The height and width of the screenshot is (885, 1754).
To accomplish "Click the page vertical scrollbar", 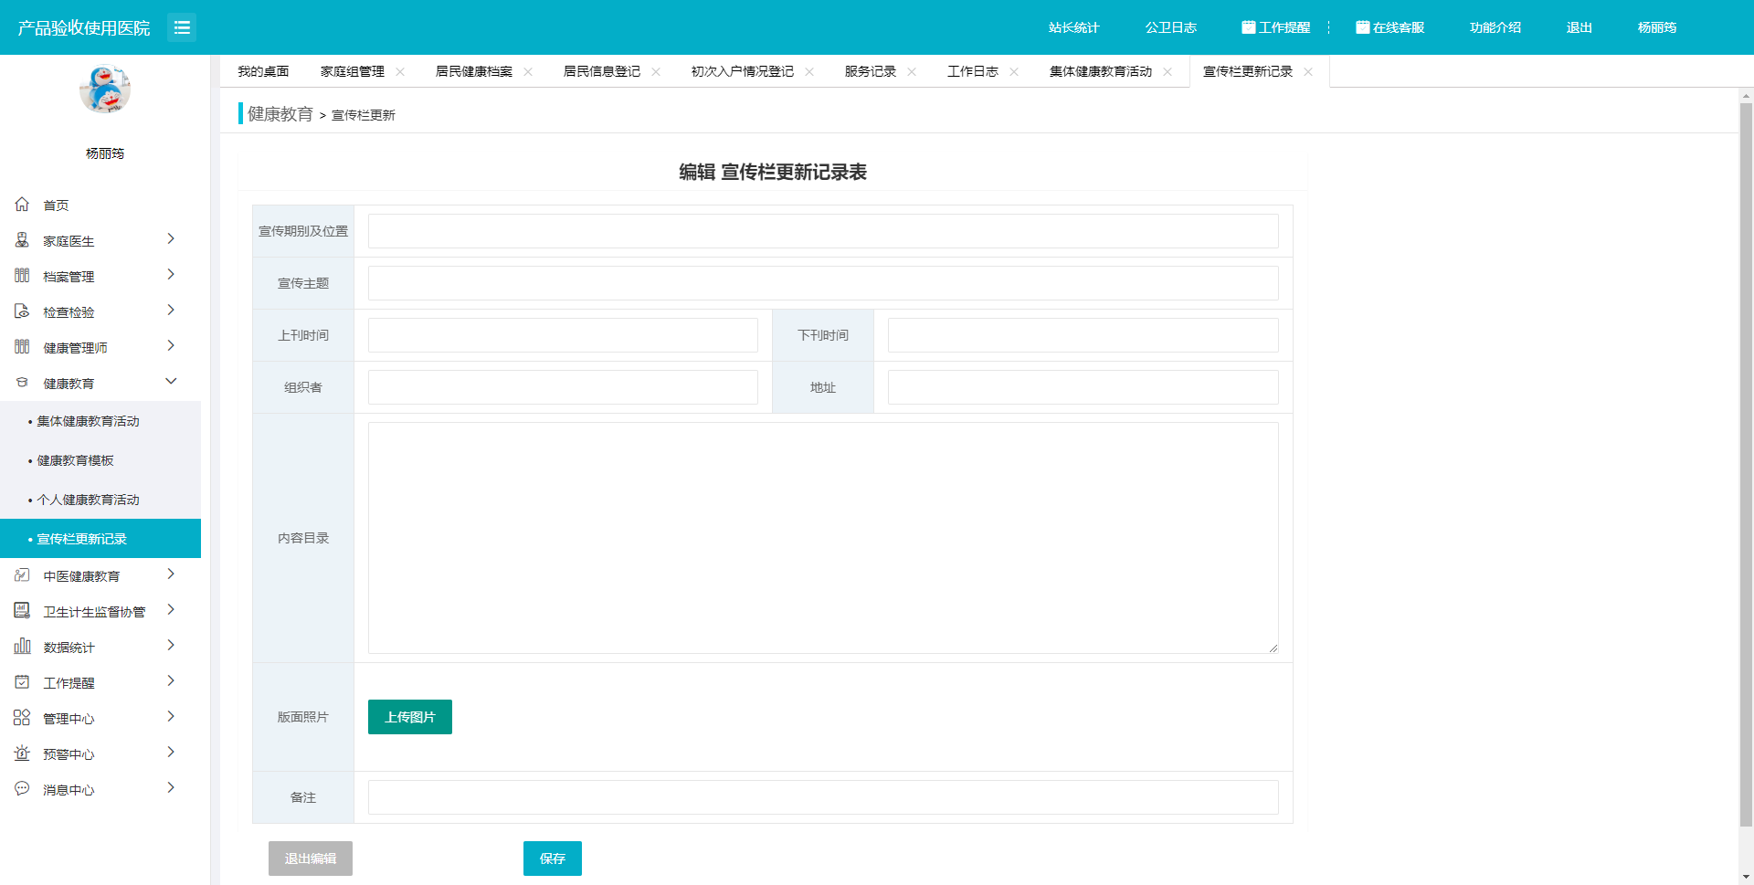I will [x=1746, y=457].
